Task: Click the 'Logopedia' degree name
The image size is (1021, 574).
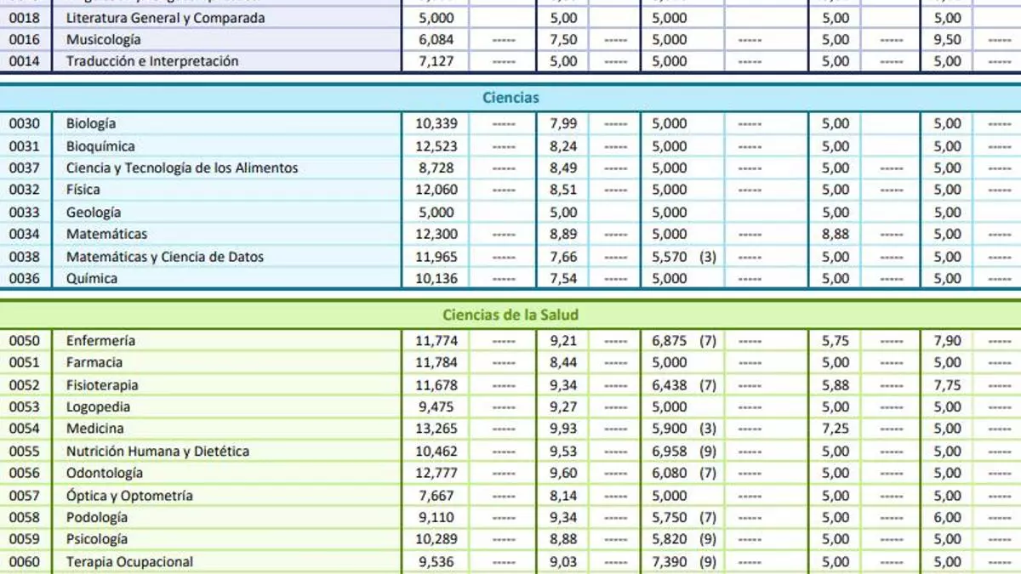Action: click(99, 406)
